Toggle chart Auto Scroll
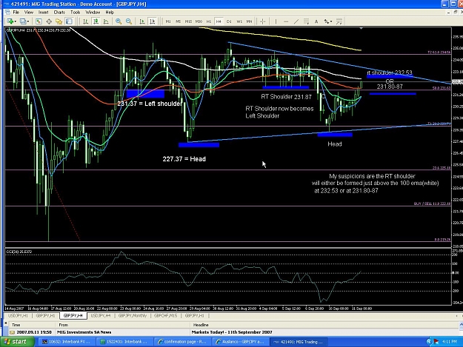 142,21
